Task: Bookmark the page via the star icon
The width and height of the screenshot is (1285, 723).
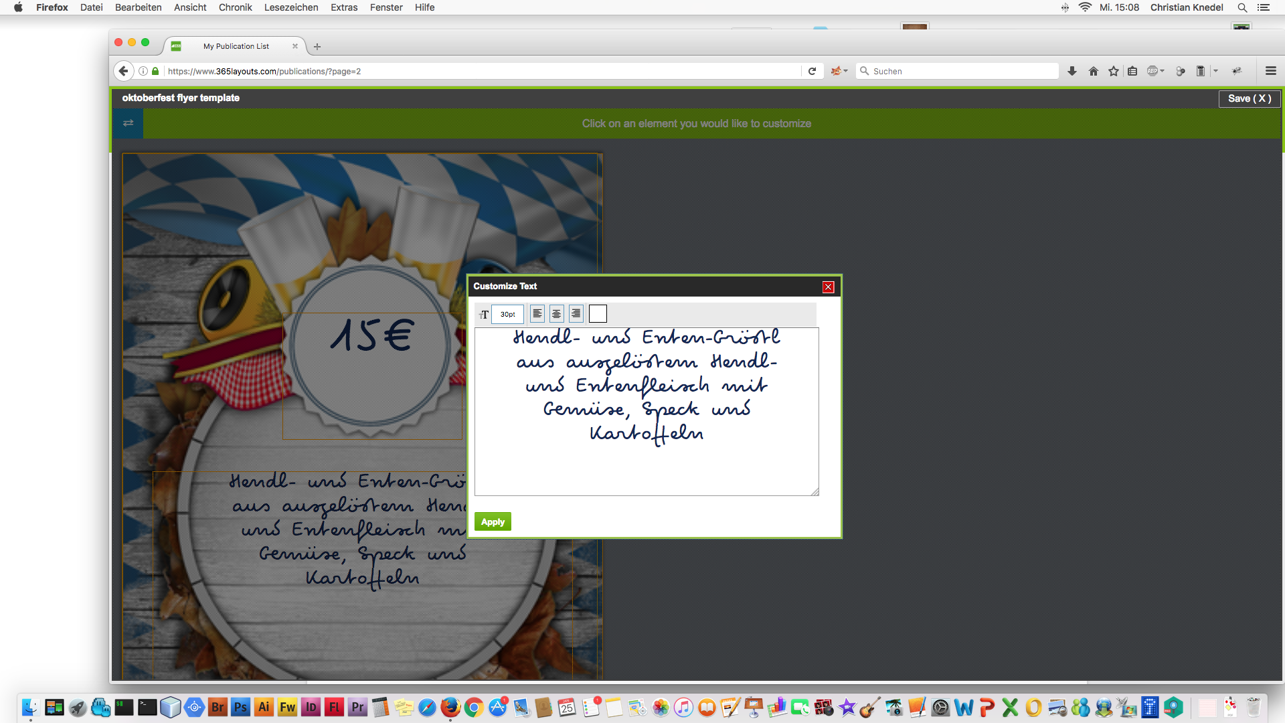Action: click(1113, 71)
